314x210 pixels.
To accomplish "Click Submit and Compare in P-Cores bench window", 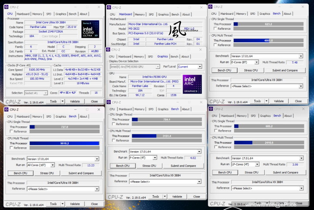I will (183, 166).
